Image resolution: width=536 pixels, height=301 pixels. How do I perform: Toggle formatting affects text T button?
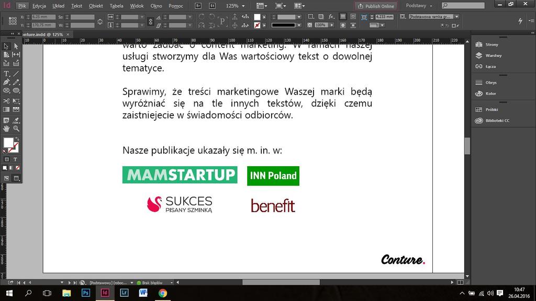[15, 159]
